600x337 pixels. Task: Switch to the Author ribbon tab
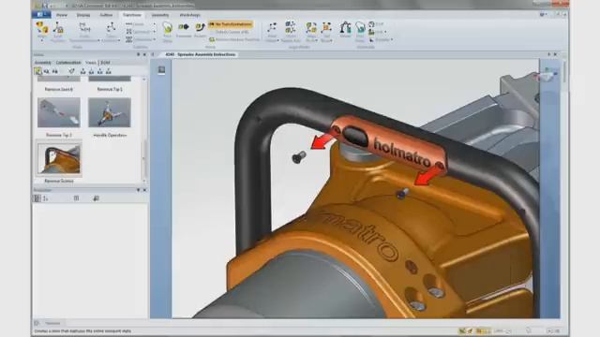tap(106, 15)
